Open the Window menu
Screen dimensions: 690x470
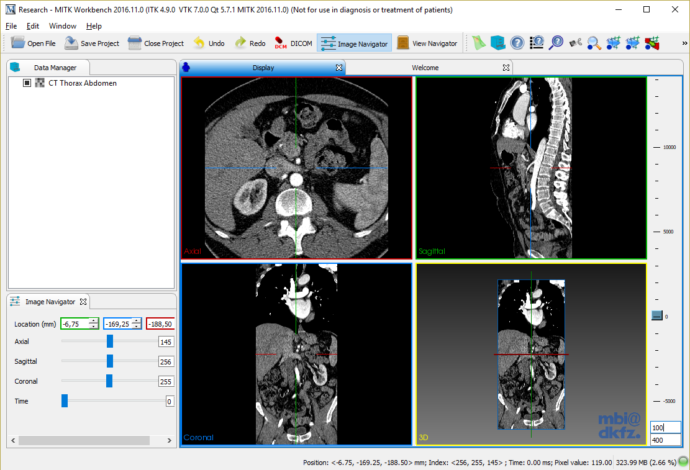(x=62, y=26)
